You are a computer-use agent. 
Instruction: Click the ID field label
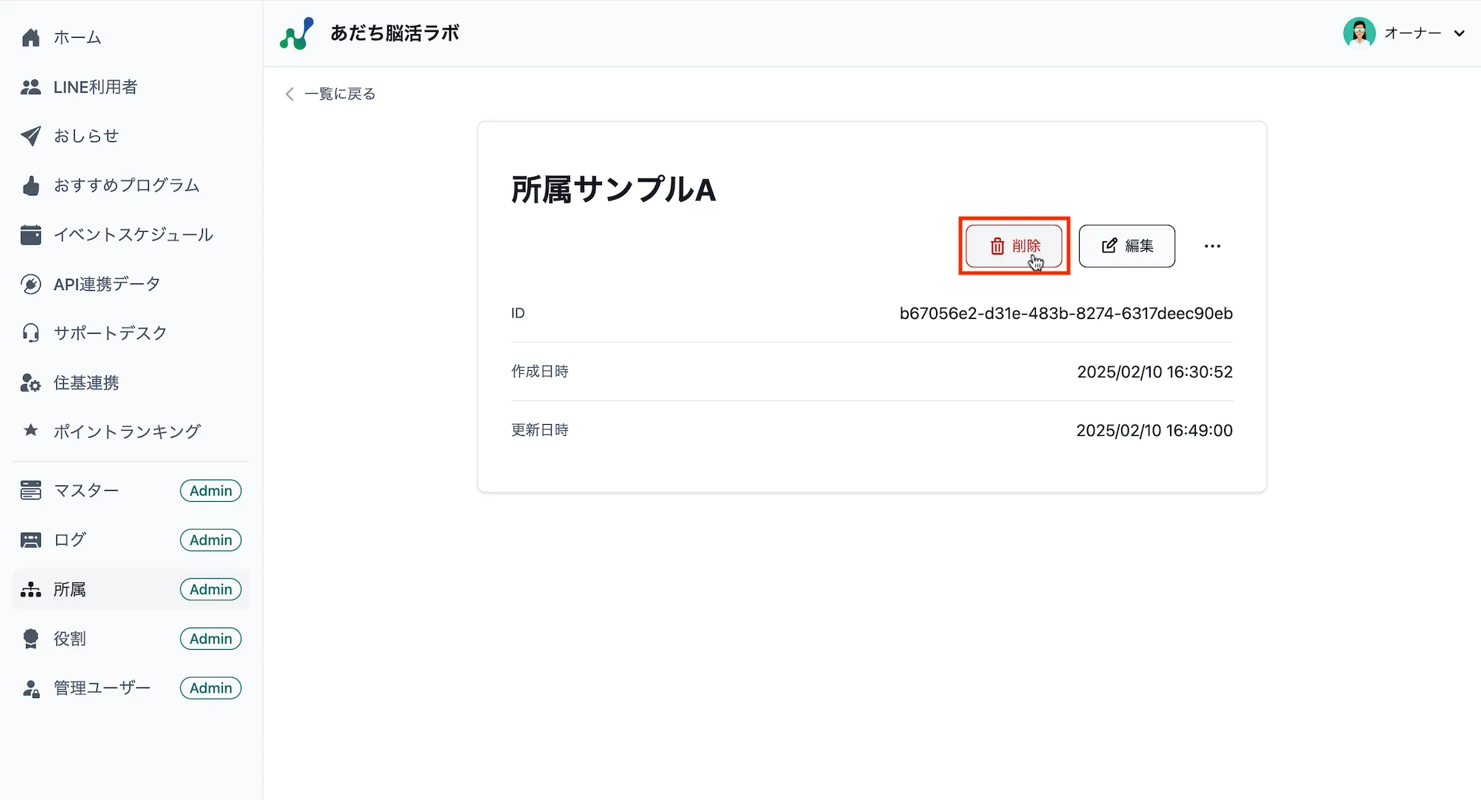[518, 313]
